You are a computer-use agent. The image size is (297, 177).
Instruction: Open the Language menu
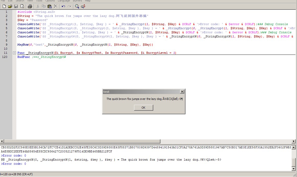tap(64, 1)
